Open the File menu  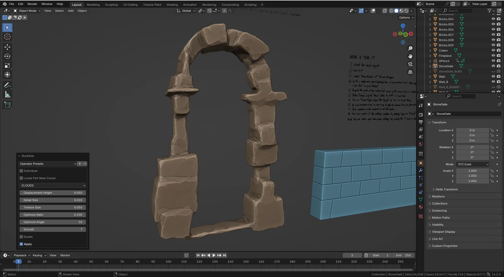coord(12,4)
